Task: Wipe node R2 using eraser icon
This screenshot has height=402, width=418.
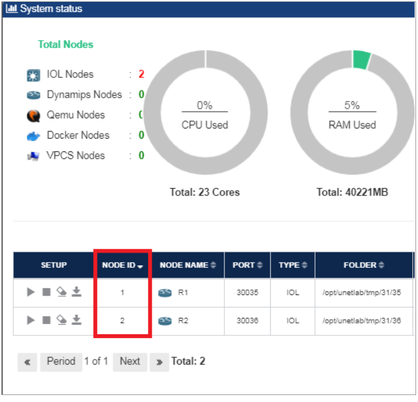Action: click(x=61, y=320)
